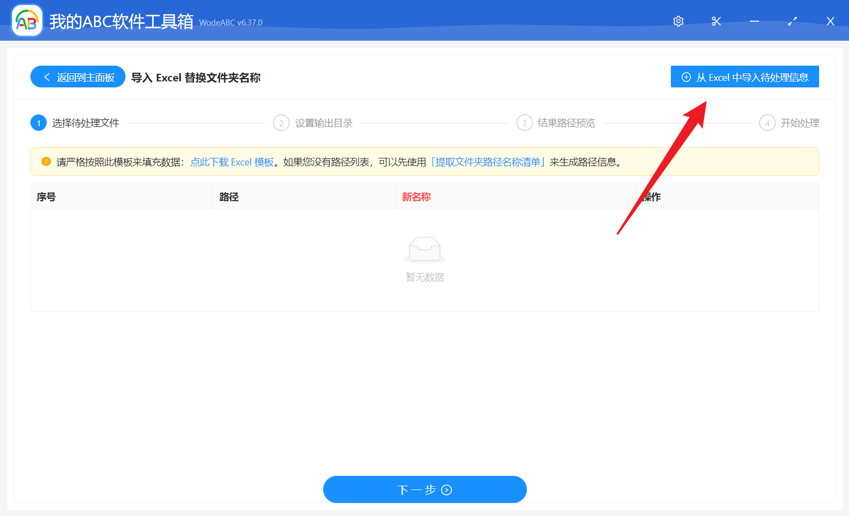Click the orange warning icon in notice bar

coord(46,162)
